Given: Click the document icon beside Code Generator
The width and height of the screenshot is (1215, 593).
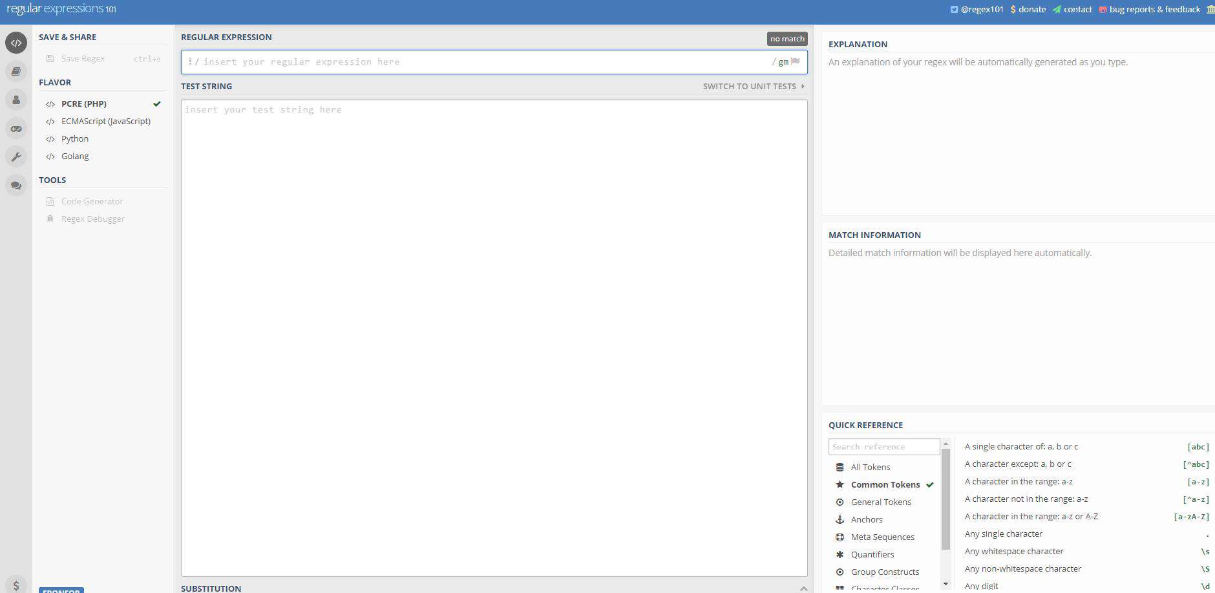Looking at the screenshot, I should pyautogui.click(x=50, y=201).
